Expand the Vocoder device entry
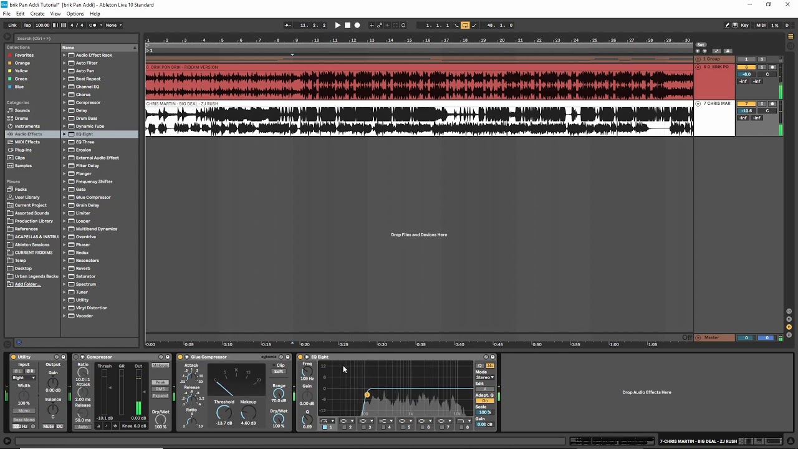 (64, 316)
